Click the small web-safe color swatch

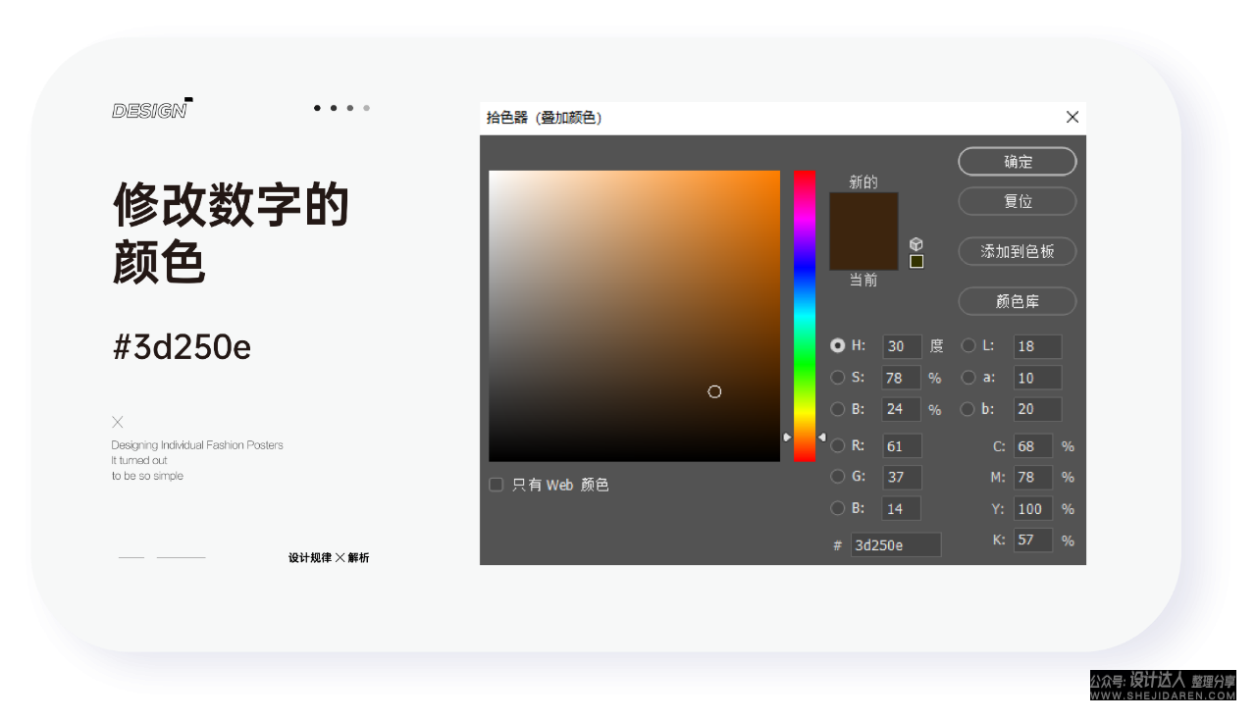click(916, 261)
